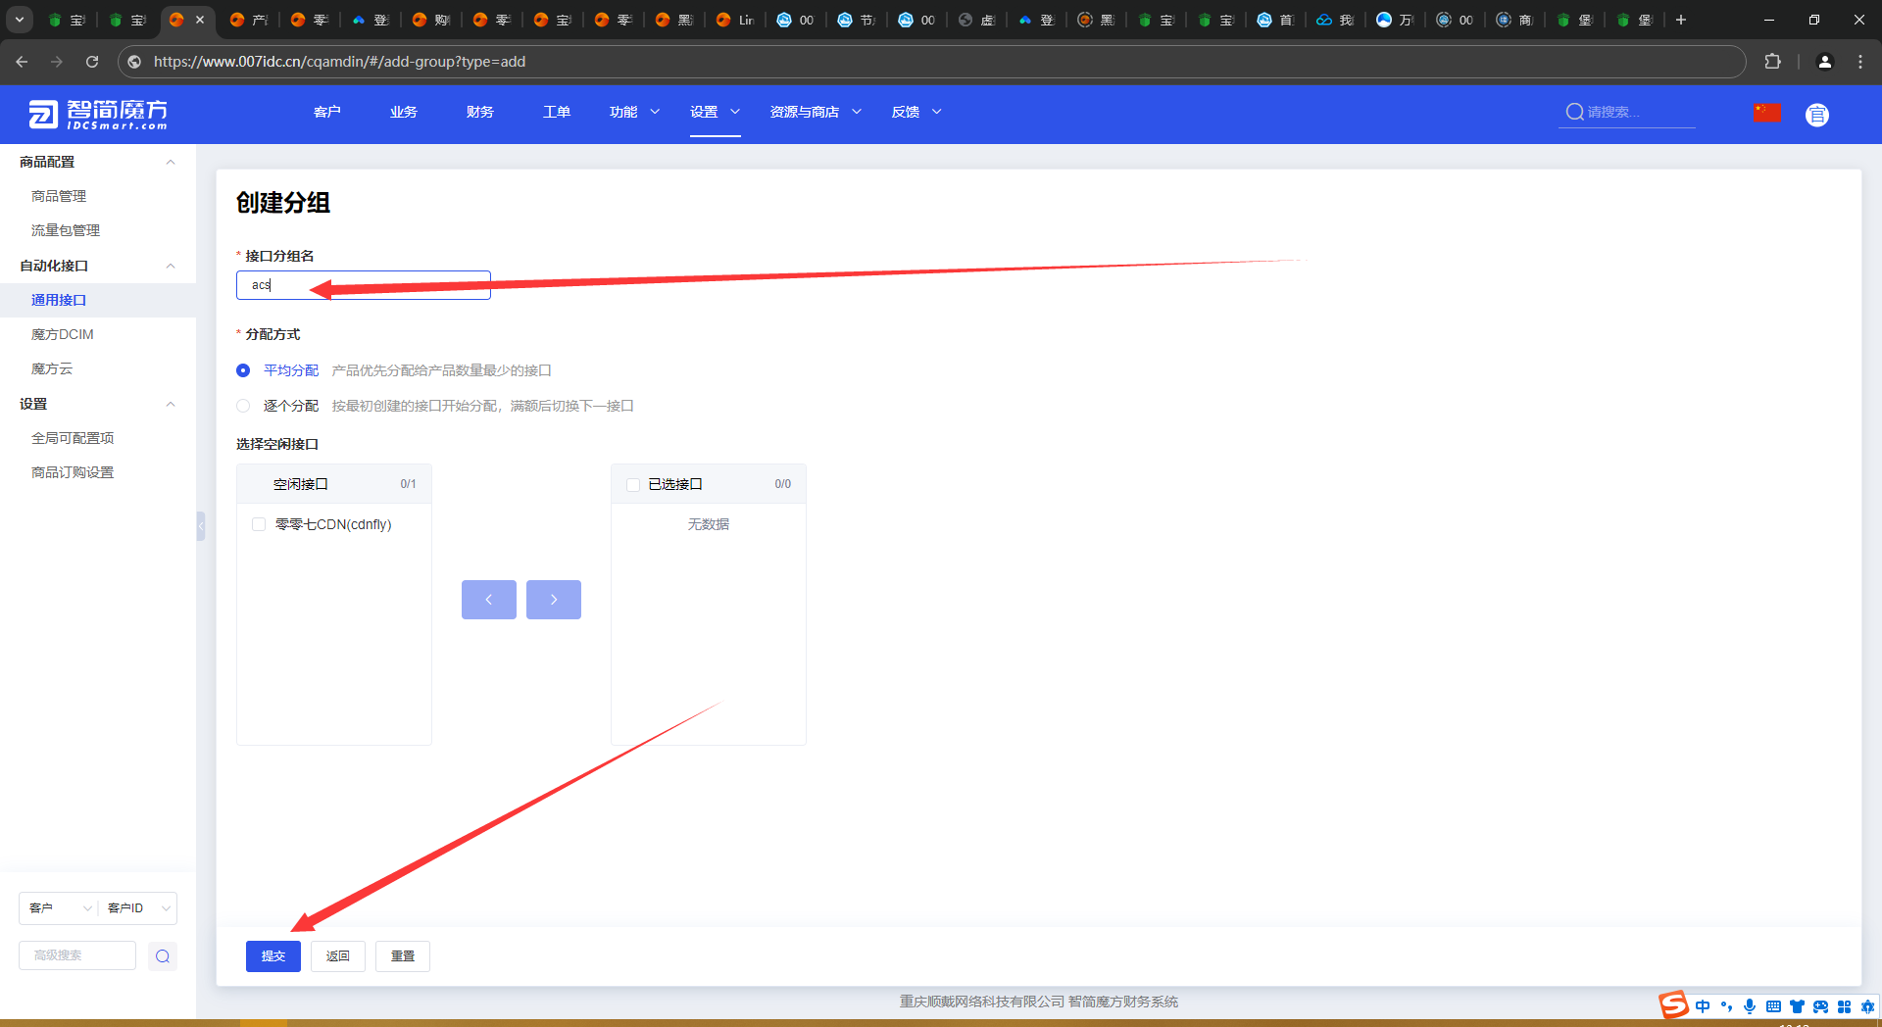This screenshot has height=1027, width=1882.
Task: View site information icon in address bar
Action: pyautogui.click(x=134, y=62)
